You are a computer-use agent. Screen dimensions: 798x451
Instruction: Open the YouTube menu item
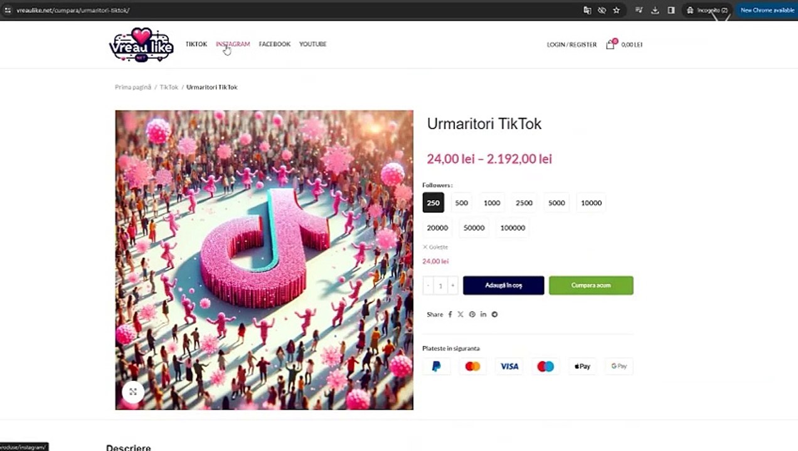coord(312,44)
